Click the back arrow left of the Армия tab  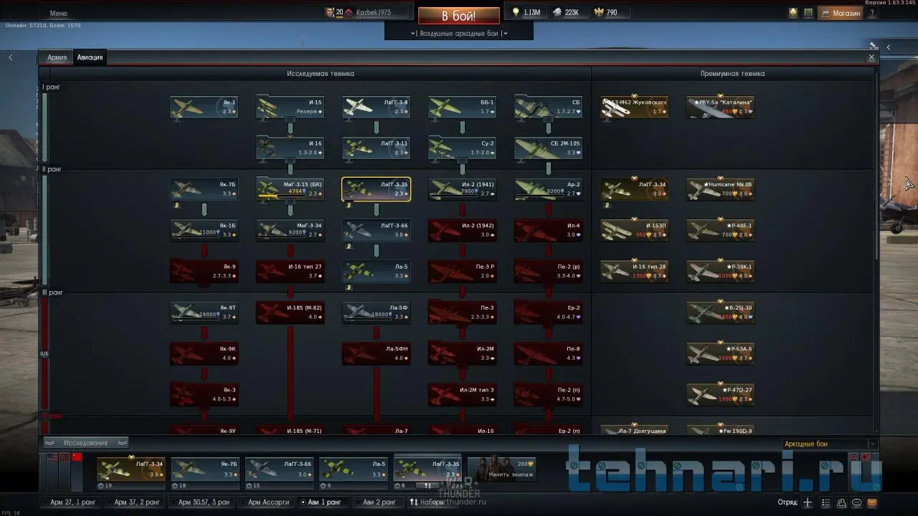tap(11, 57)
